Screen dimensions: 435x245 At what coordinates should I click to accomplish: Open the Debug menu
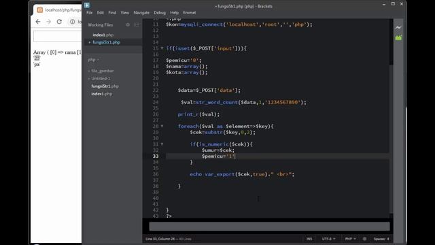[160, 13]
